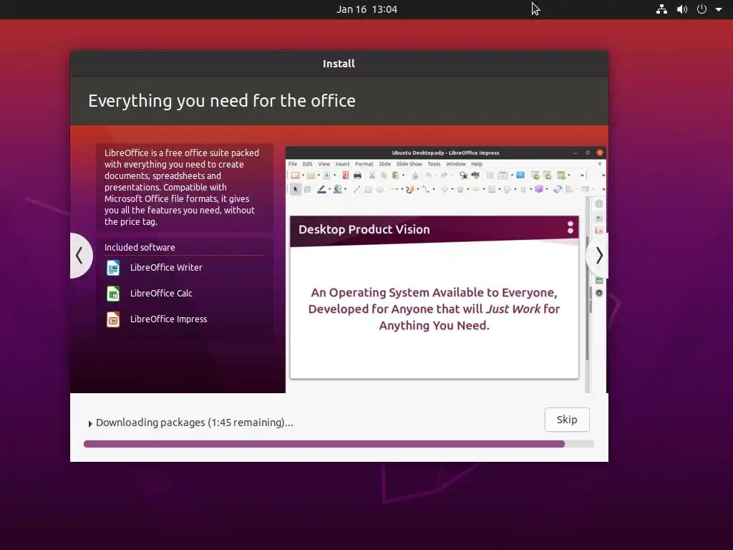This screenshot has height=550, width=733.
Task: Expand the Downloading packages details triangle
Action: [90, 424]
